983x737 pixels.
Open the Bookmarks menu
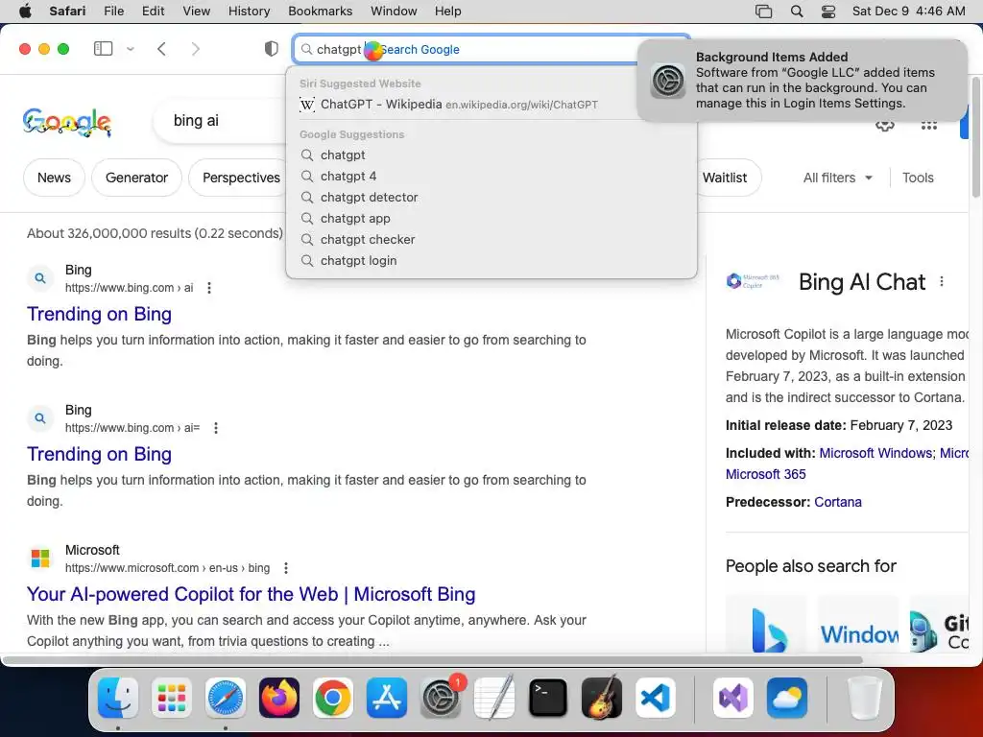click(321, 12)
